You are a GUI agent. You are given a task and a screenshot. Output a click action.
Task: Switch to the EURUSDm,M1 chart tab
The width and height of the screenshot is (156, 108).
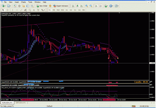[x=7, y=103]
